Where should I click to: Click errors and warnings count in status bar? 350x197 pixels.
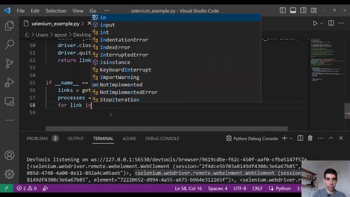click(27, 188)
